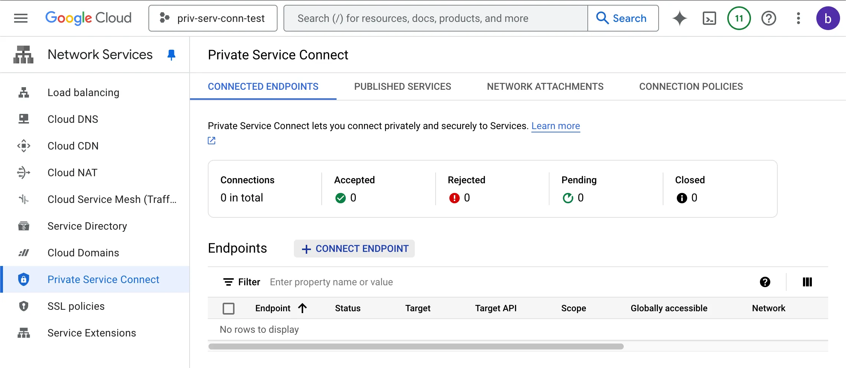Open column display options for the Endpoints table

point(807,282)
